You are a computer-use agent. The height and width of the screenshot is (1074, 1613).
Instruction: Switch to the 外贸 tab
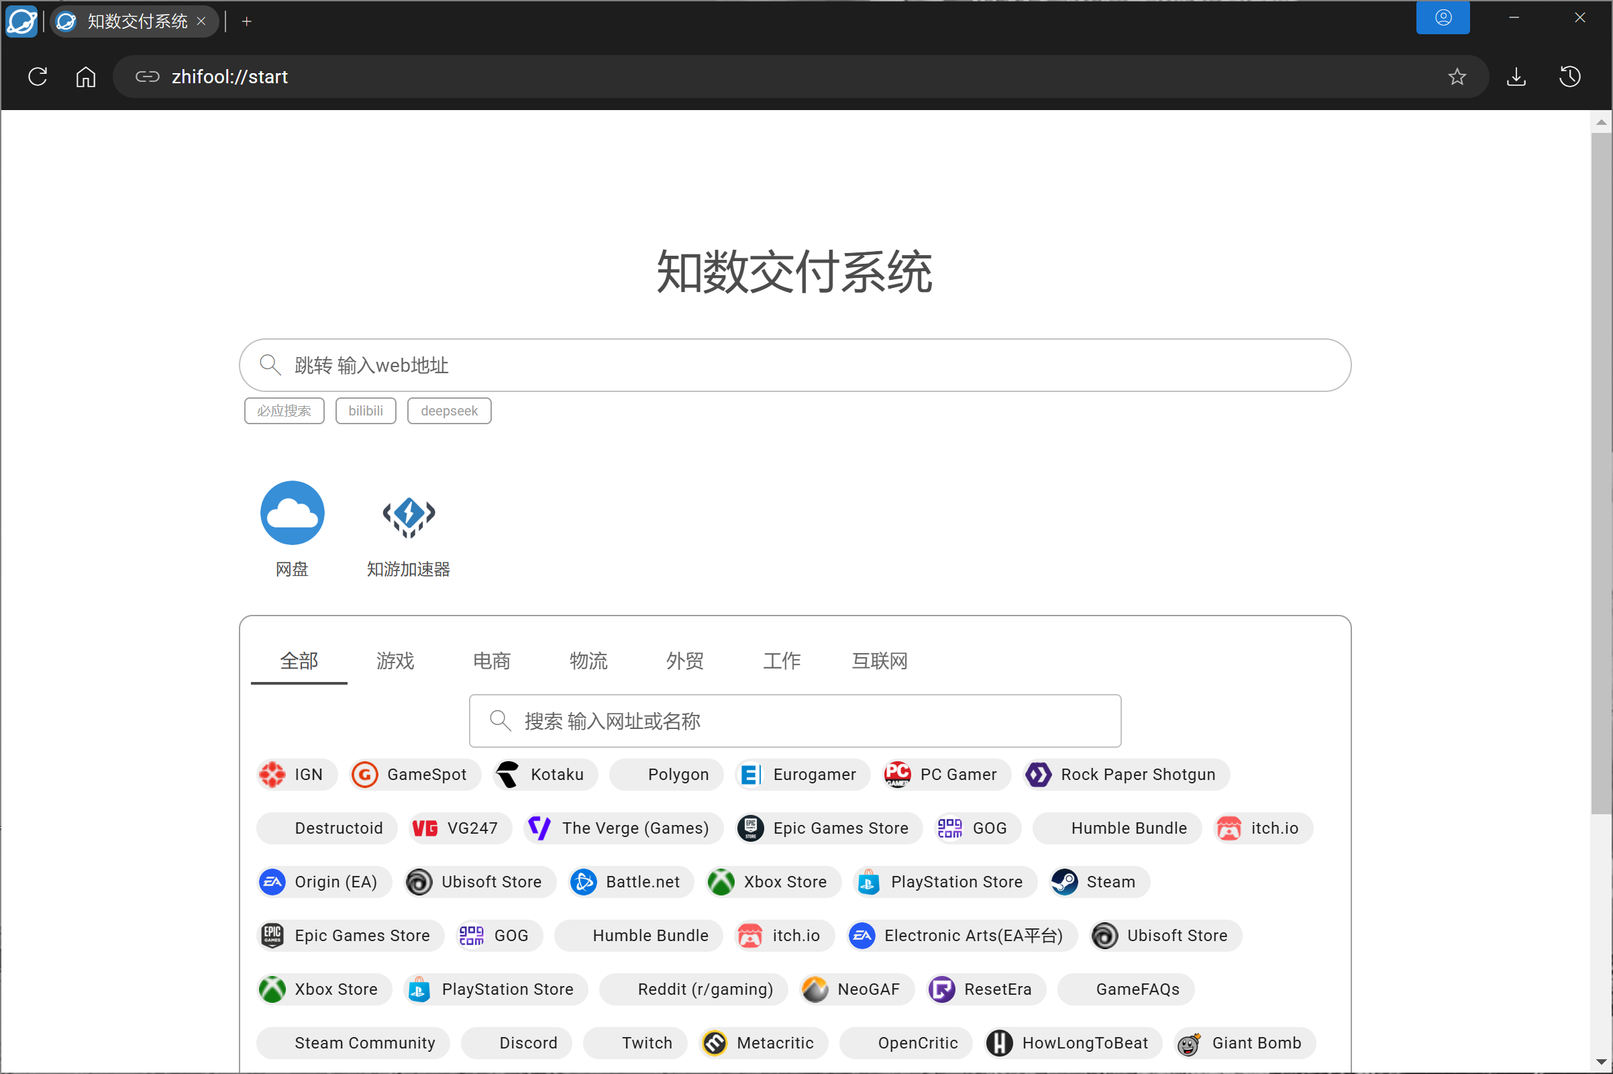(x=684, y=661)
